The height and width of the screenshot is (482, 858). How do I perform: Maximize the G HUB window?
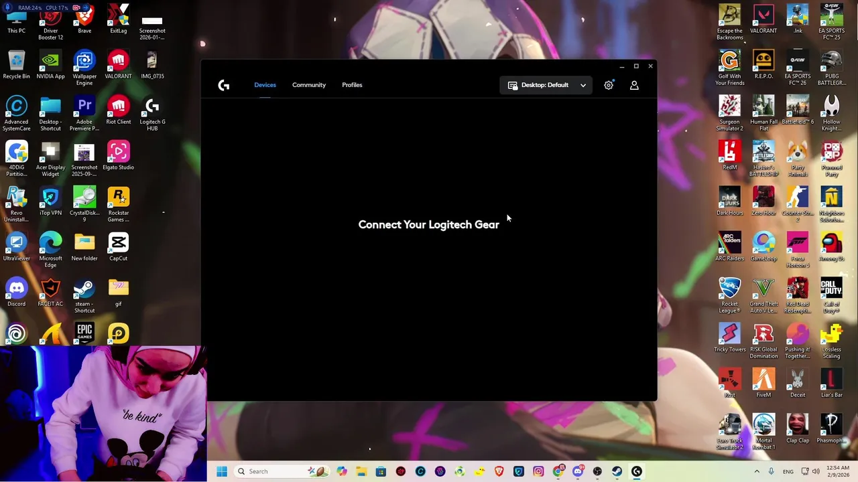click(x=636, y=66)
